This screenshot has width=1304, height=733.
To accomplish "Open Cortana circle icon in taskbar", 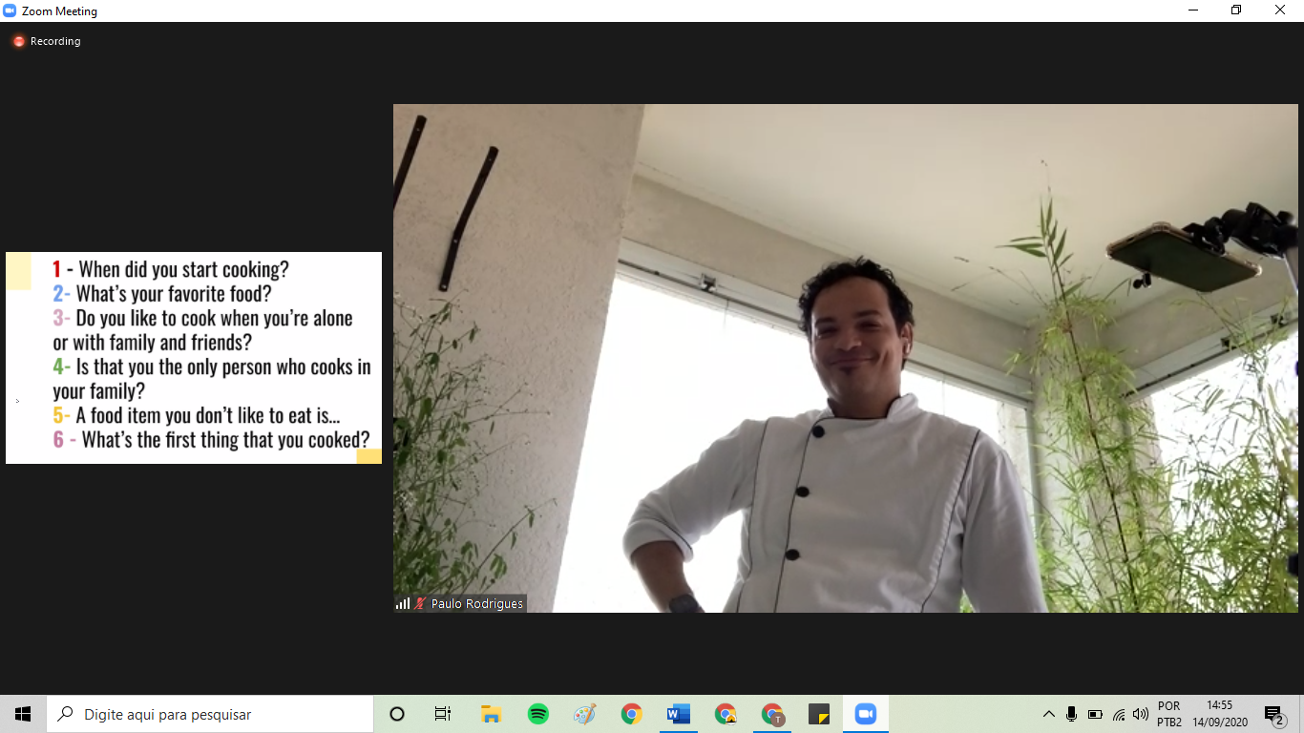I will click(397, 714).
